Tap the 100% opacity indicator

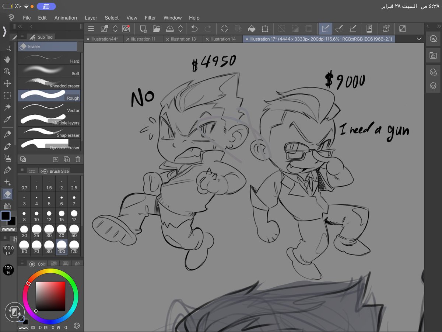[x=8, y=270]
